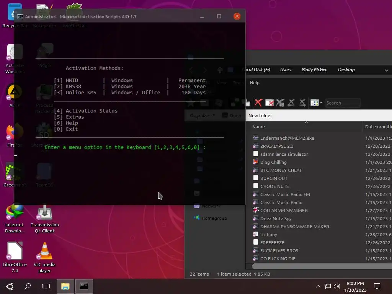Click the horizontal scrollbar in Explorer file list
The image size is (392, 294).
click(x=322, y=266)
